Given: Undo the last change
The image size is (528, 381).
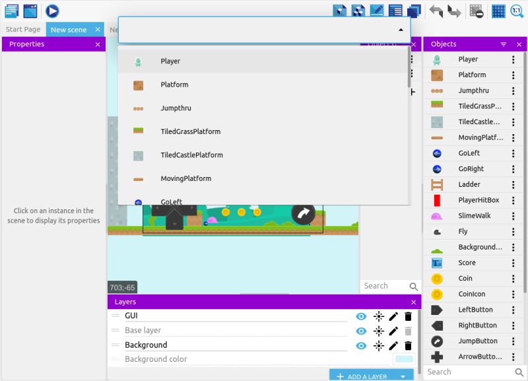Looking at the screenshot, I should [435, 10].
